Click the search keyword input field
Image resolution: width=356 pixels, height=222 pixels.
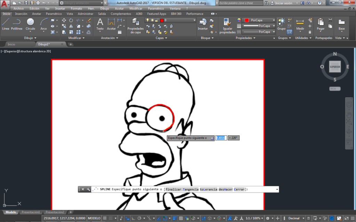[x=241, y=3]
